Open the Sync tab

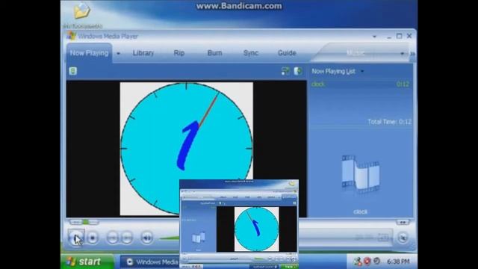click(251, 53)
